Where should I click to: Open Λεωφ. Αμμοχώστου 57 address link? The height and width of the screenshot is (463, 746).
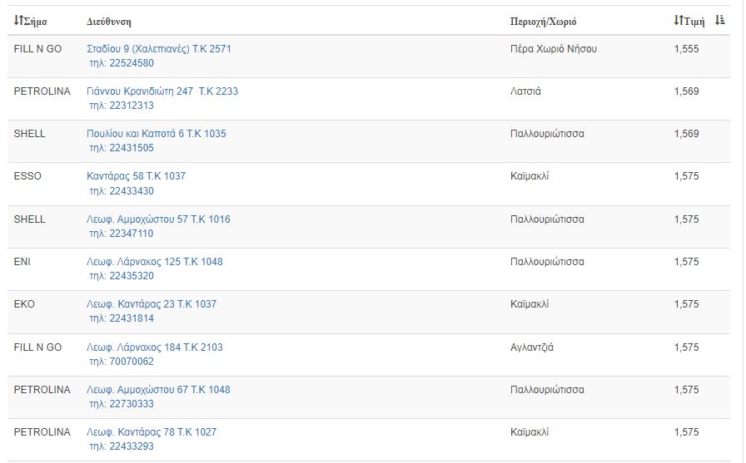(158, 219)
